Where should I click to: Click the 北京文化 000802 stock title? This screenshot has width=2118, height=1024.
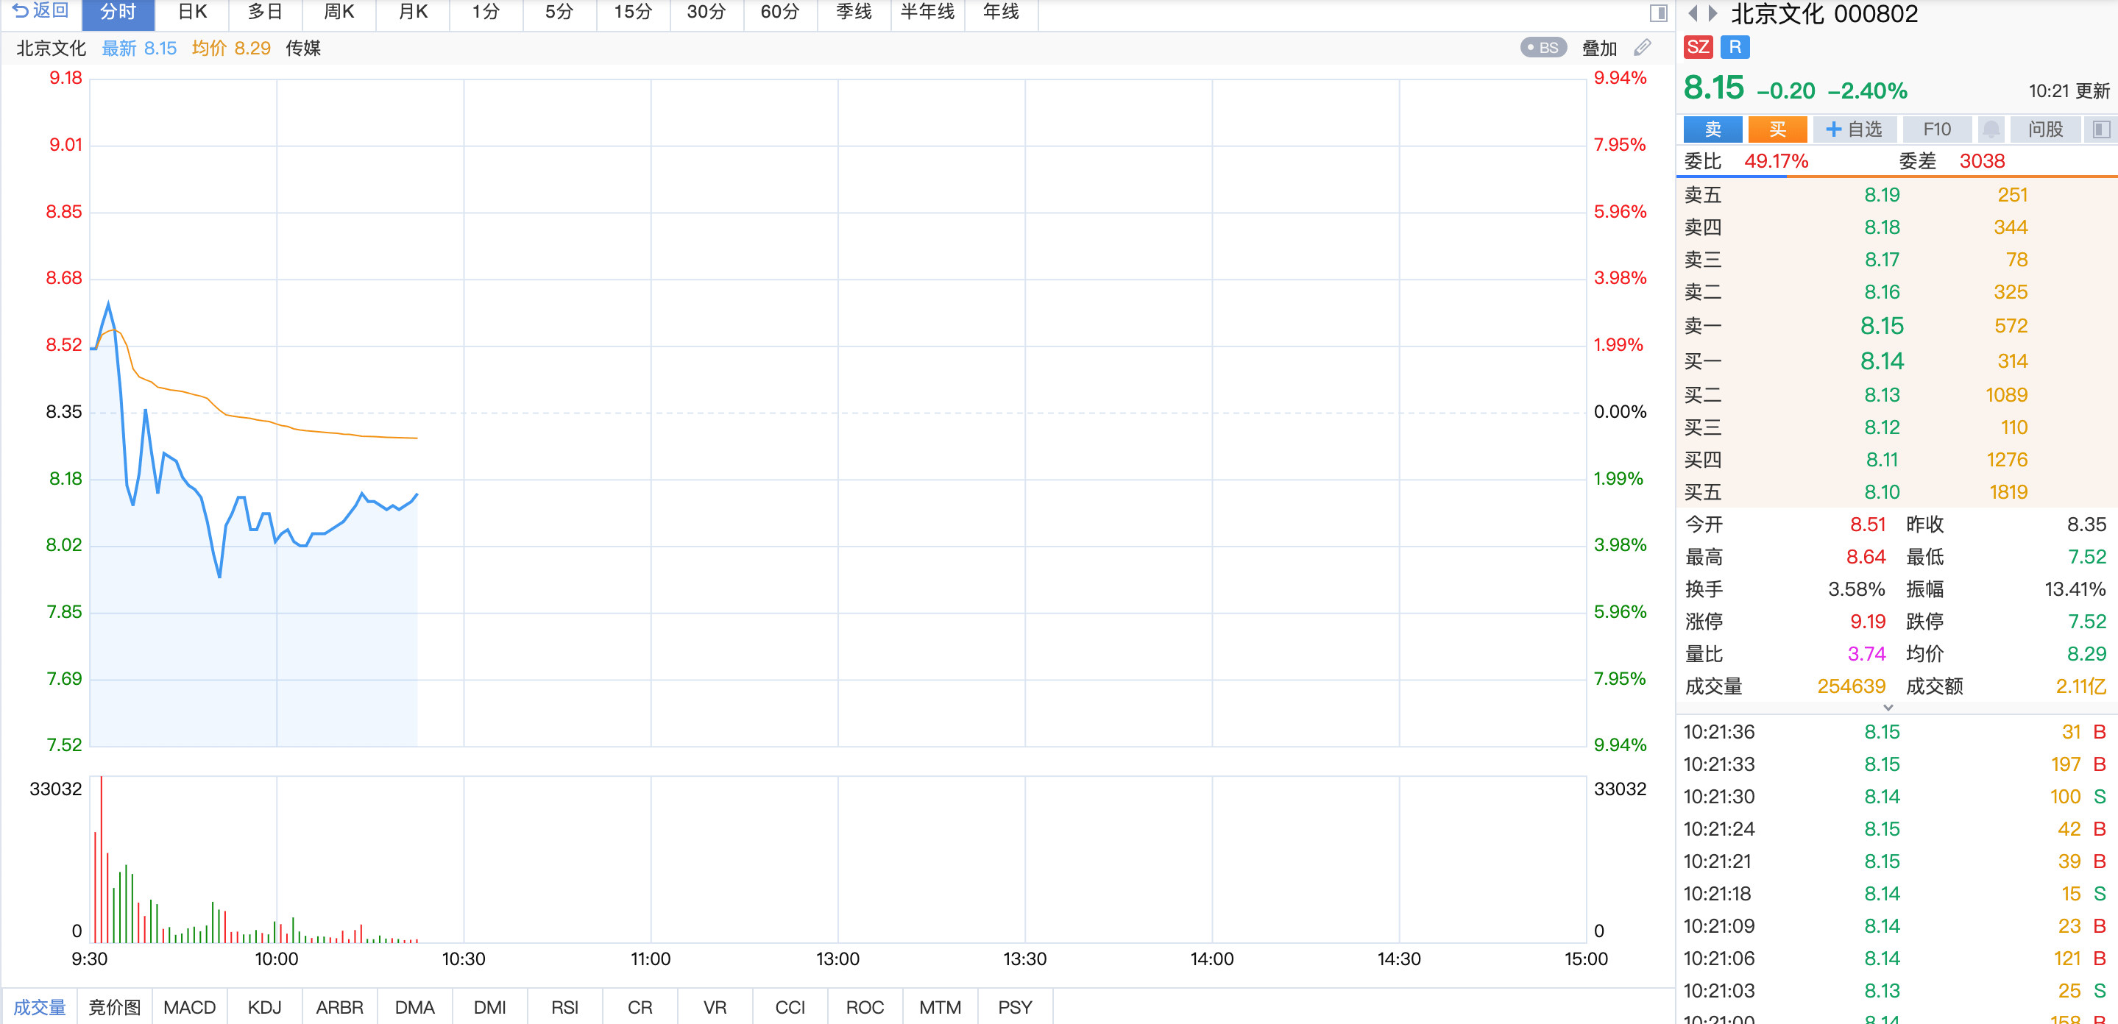(x=1824, y=14)
